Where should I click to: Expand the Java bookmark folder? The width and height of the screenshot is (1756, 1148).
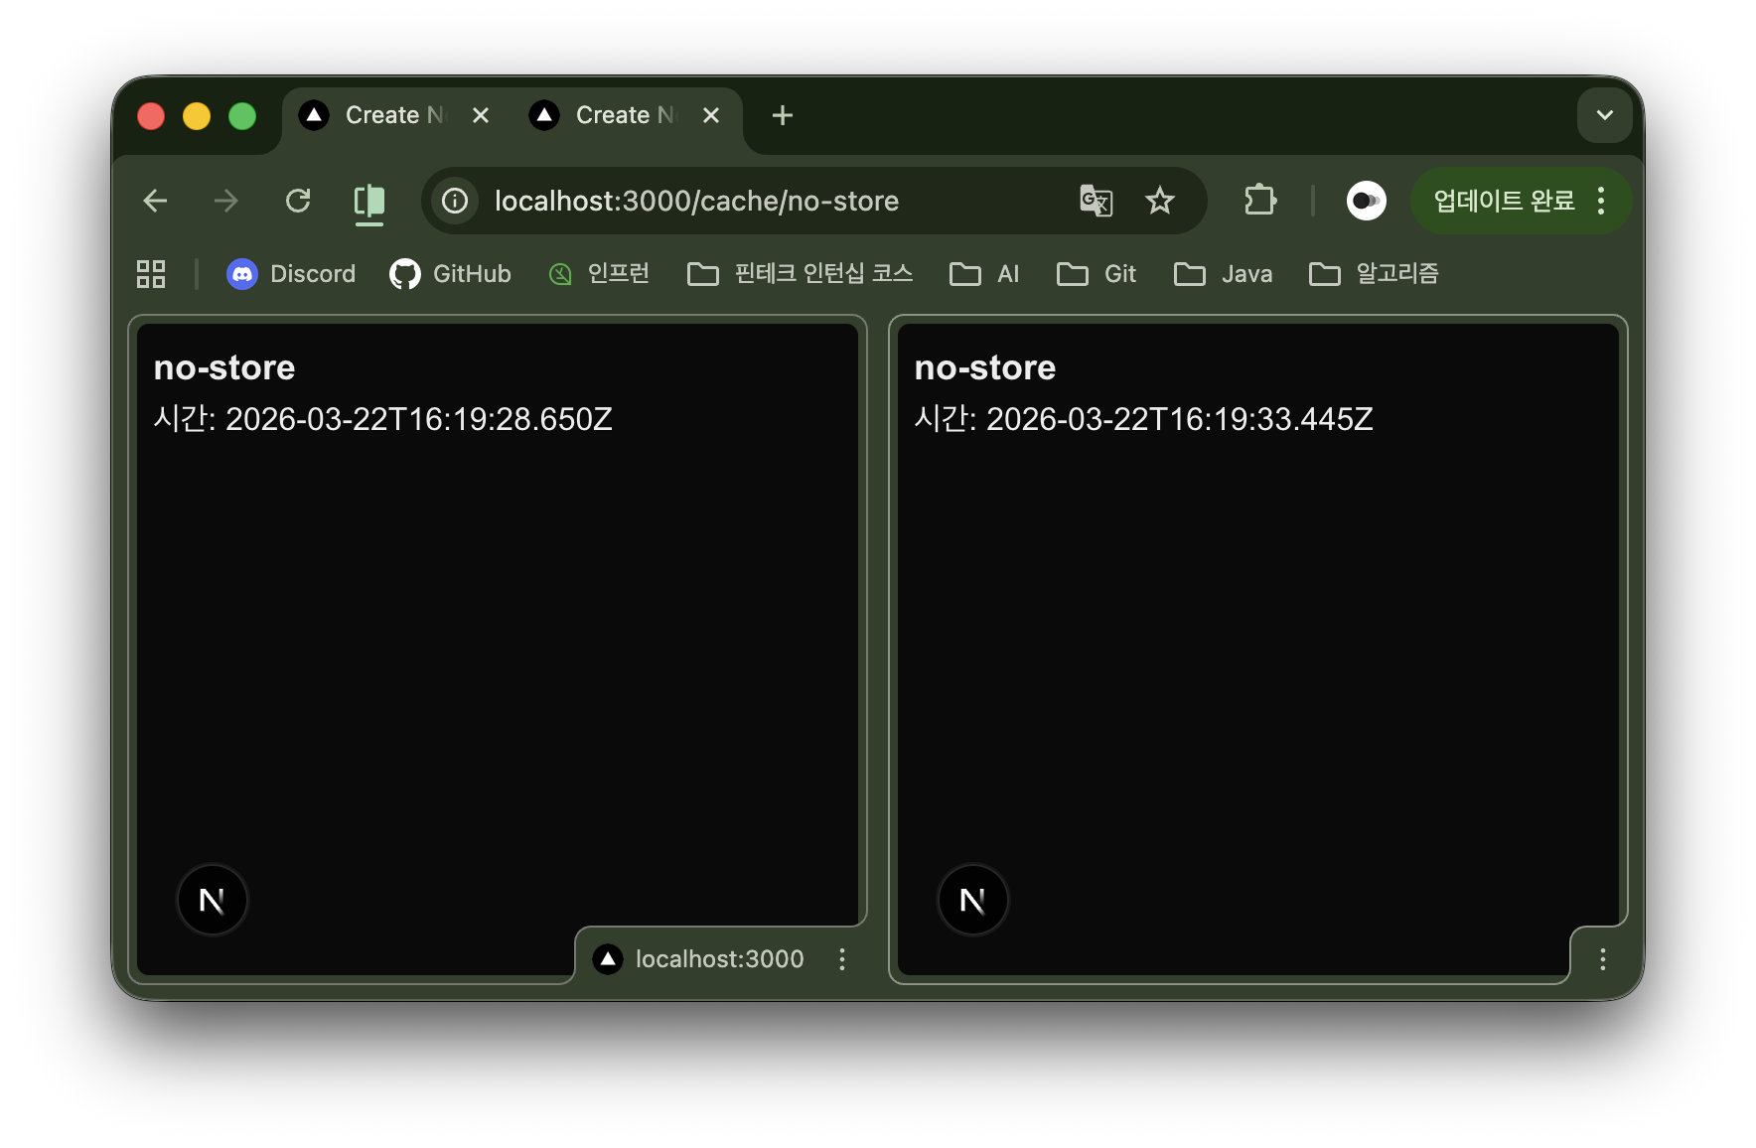tap(1224, 274)
